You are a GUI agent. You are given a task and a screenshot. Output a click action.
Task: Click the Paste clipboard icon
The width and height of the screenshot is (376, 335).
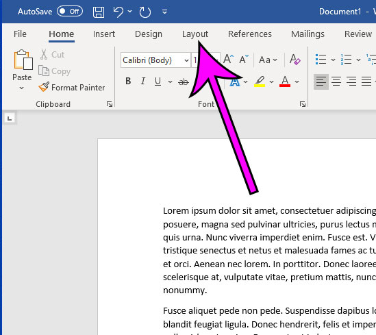(x=23, y=60)
